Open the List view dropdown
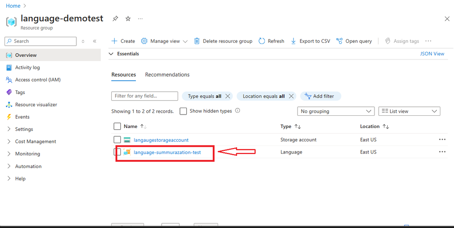Screen dimensions: 454x228 (x=409, y=111)
